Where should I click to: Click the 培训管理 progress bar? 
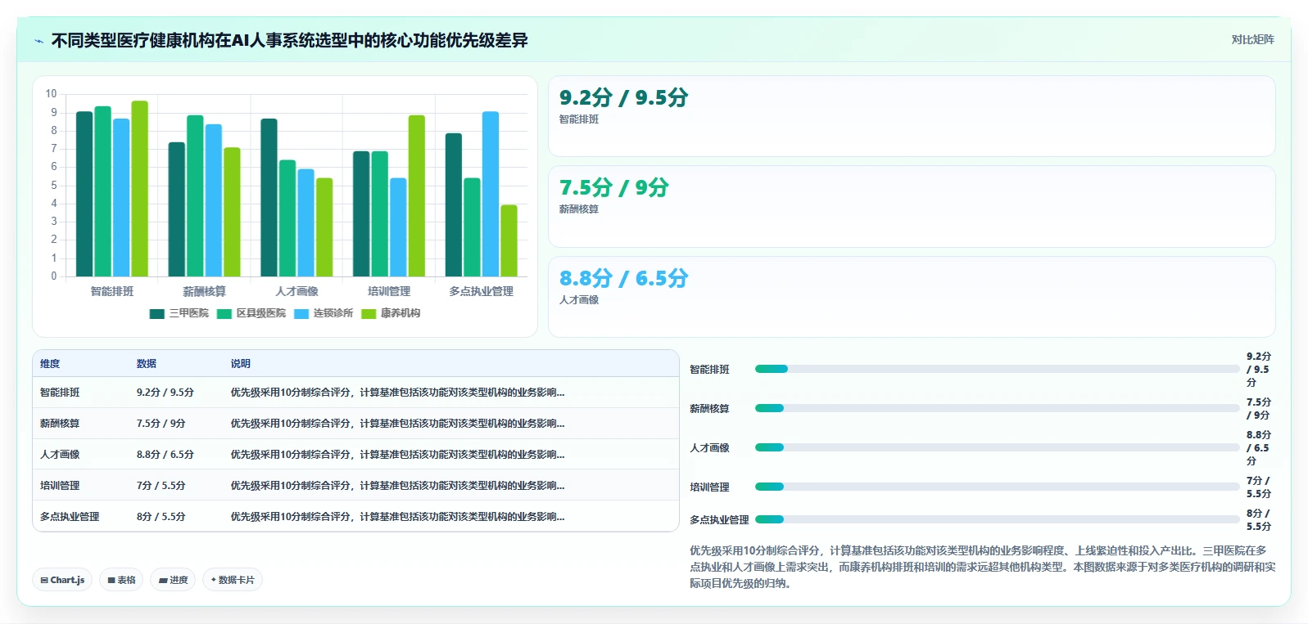[997, 487]
